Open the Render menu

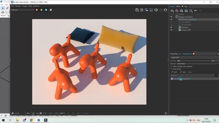(18, 6)
